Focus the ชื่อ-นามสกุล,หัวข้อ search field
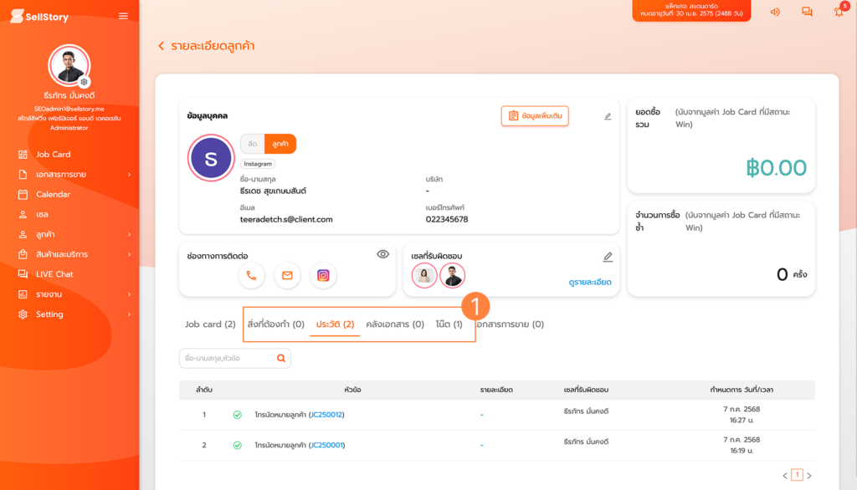Screen dimensions: 857x490 pos(235,359)
